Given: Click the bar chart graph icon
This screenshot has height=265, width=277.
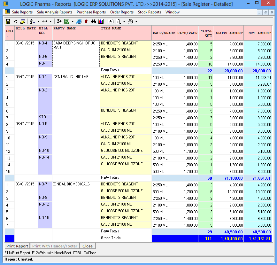Looking at the screenshot, I should (x=101, y=21).
